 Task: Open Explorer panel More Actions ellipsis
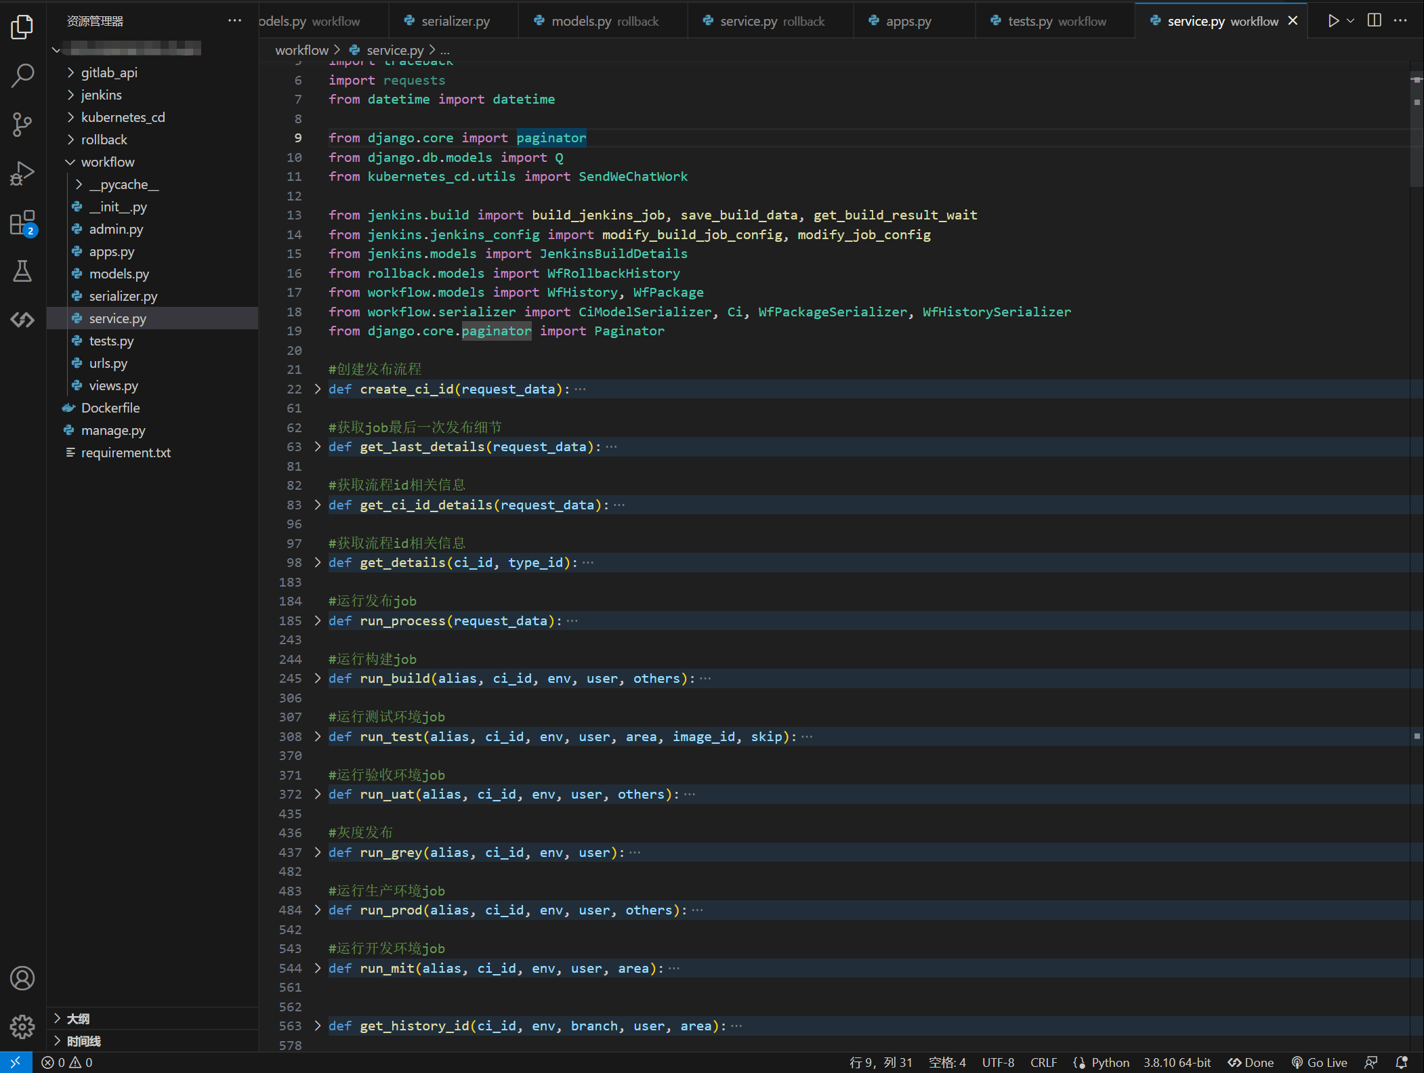(x=234, y=21)
